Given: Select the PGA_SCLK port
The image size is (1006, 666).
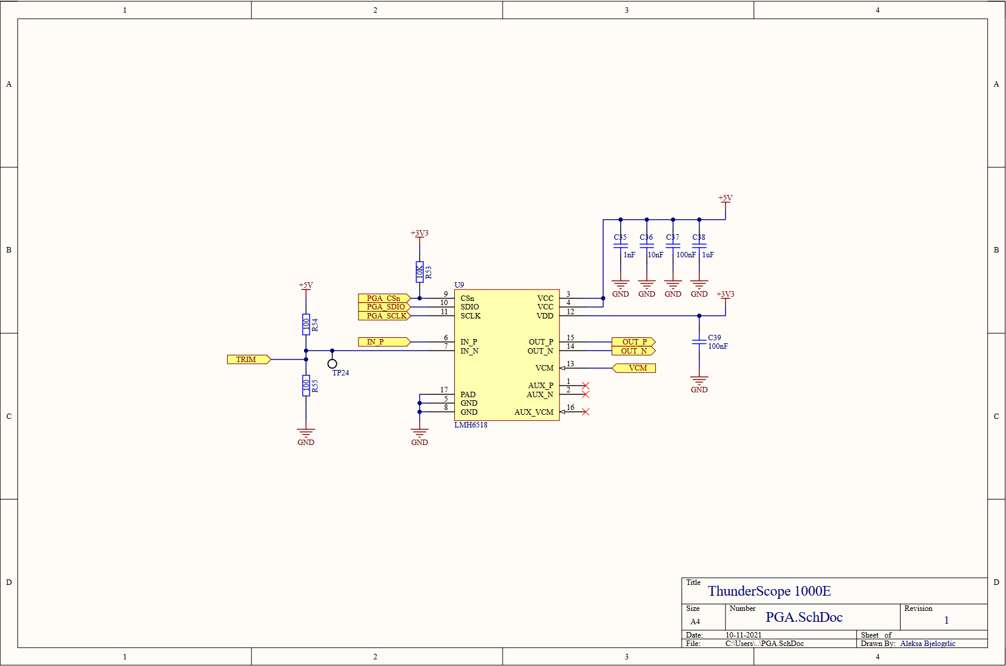Looking at the screenshot, I should [385, 316].
